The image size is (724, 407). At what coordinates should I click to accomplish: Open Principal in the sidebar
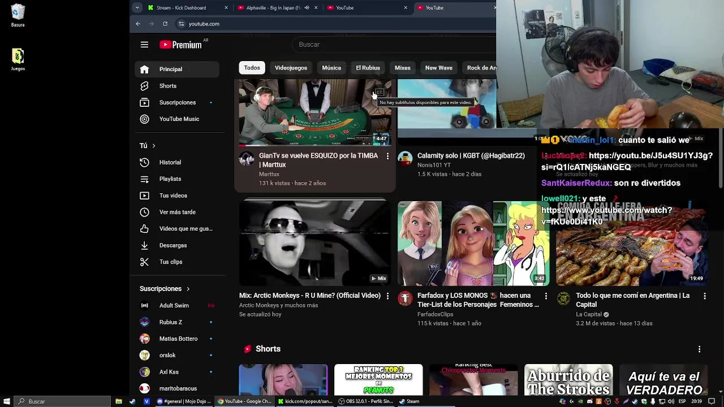[177, 70]
